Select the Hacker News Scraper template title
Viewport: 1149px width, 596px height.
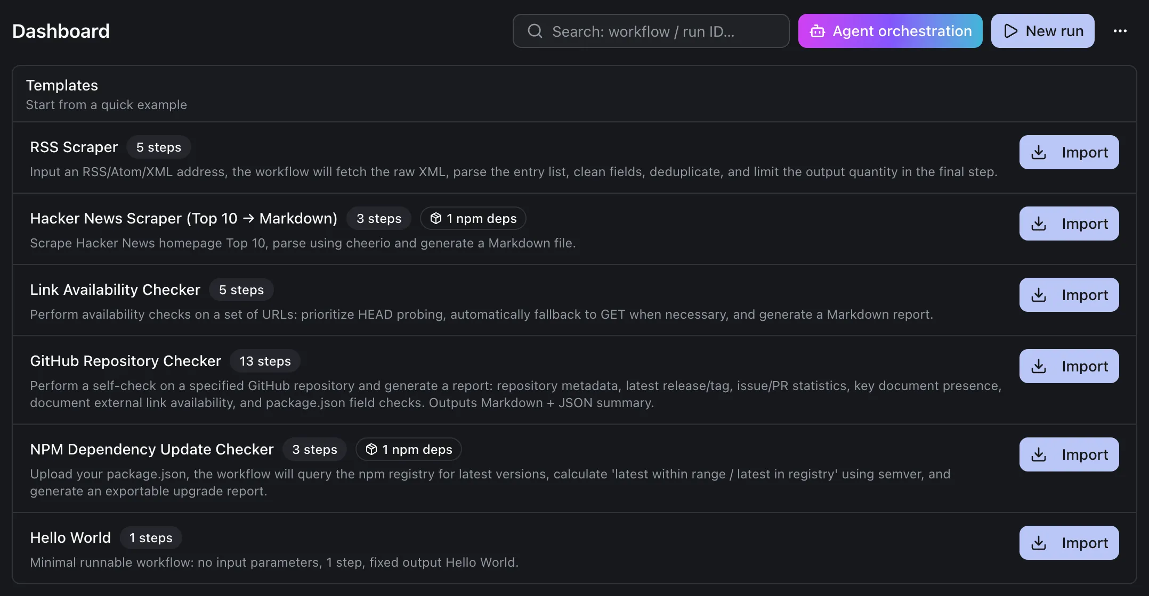183,218
